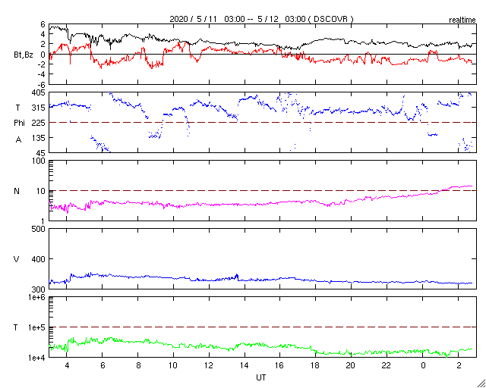Image resolution: width=486 pixels, height=388 pixels.
Task: Click the "-6" tick on the Bt,Bz axis
Action: click(x=42, y=84)
